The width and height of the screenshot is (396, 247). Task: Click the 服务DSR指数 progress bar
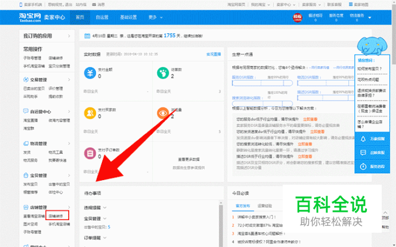tap(263, 83)
